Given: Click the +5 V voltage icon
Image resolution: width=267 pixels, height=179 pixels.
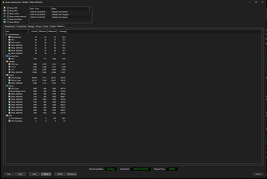Looking at the screenshot, I should point(9,70).
